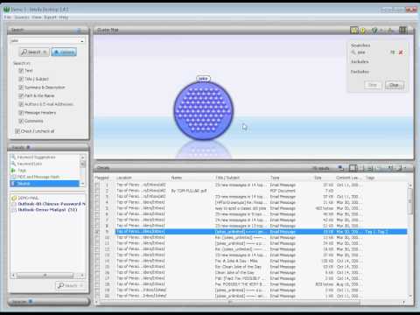The width and height of the screenshot is (420, 315).
Task: Open the File menu
Action: click(7, 17)
